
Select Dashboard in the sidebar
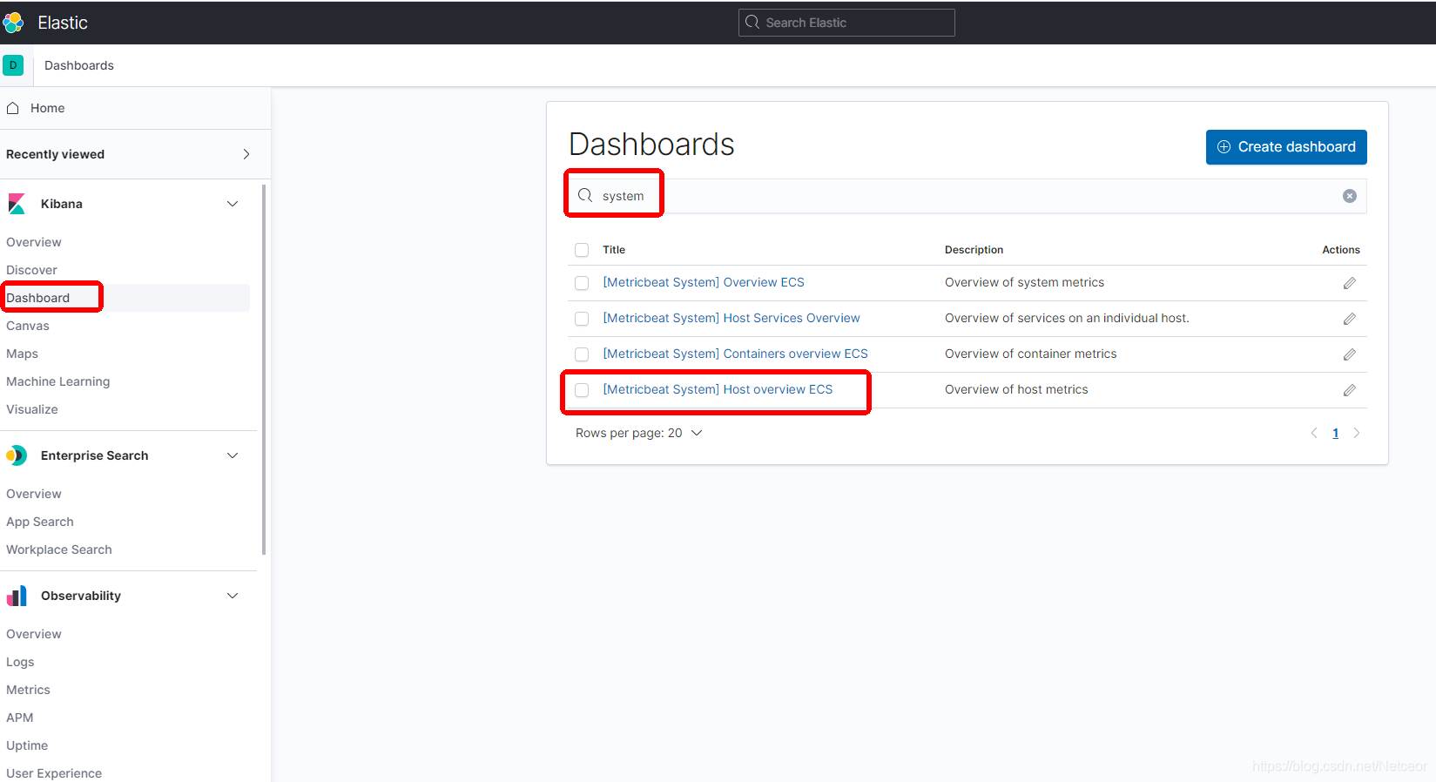(38, 298)
